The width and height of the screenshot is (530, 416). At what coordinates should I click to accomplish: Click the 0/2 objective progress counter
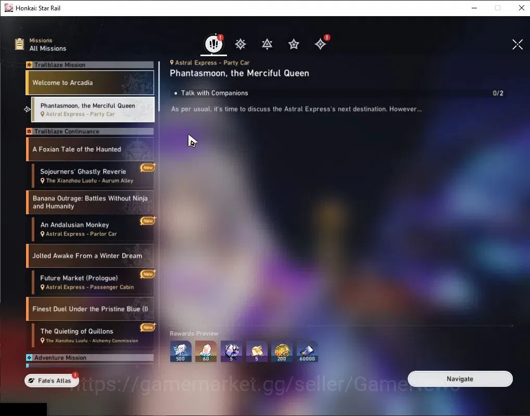pyautogui.click(x=498, y=93)
